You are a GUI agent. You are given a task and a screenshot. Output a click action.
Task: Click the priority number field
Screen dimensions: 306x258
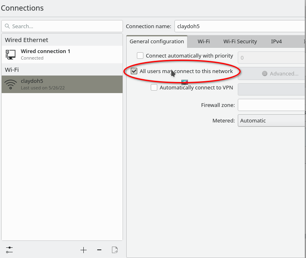point(272,58)
